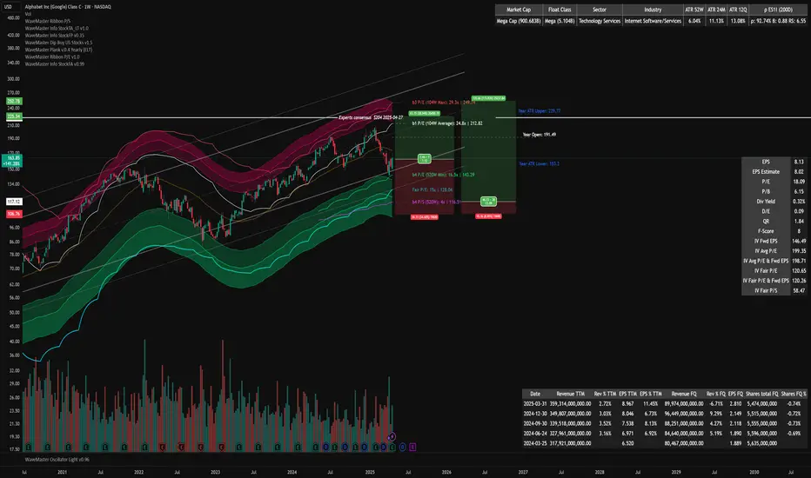Screen dimensions: 811x478
Task: Click the Mega Cap (900.683B) cell
Action: (519, 21)
